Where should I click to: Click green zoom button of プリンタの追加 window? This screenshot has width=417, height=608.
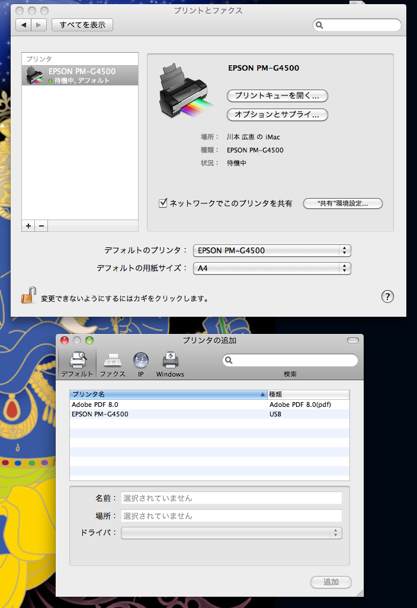click(89, 340)
